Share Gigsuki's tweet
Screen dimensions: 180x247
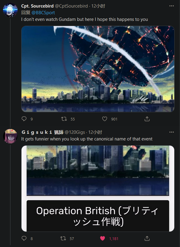pos(147,238)
